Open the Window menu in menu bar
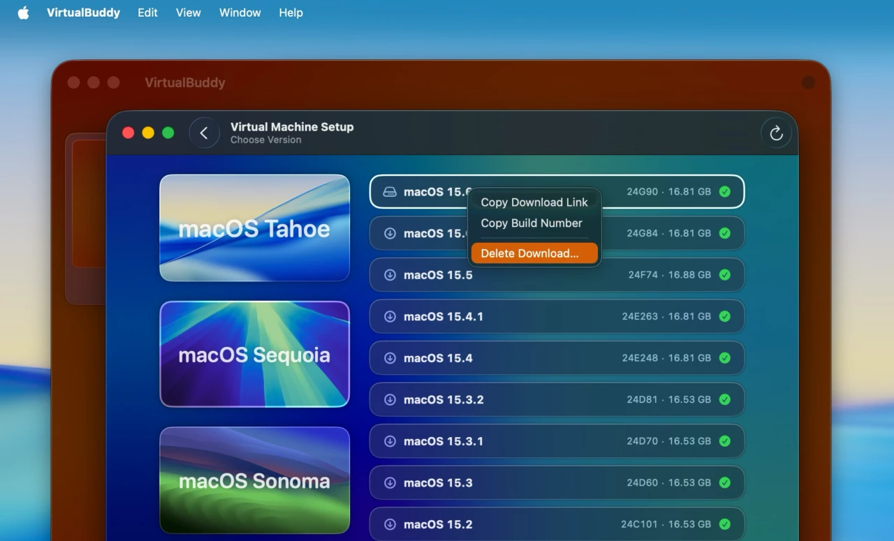The width and height of the screenshot is (894, 541). click(240, 13)
